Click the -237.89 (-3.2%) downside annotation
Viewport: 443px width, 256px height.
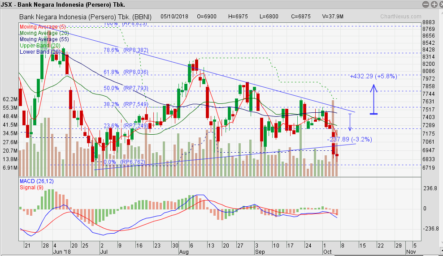pyautogui.click(x=349, y=139)
